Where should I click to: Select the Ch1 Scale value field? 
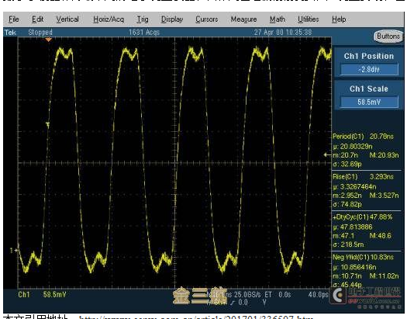coord(369,102)
